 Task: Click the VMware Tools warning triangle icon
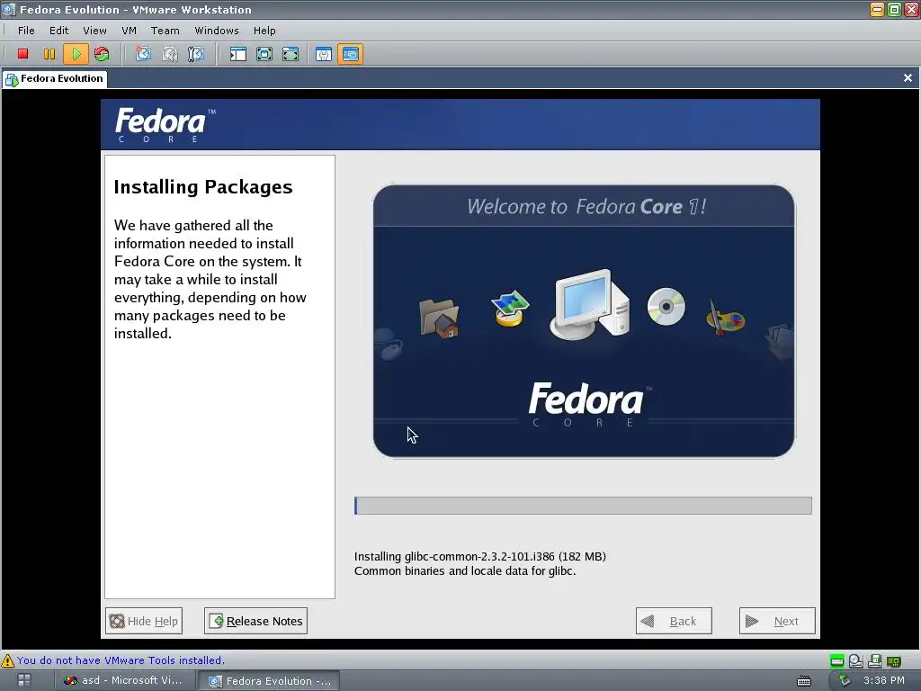[x=7, y=660]
